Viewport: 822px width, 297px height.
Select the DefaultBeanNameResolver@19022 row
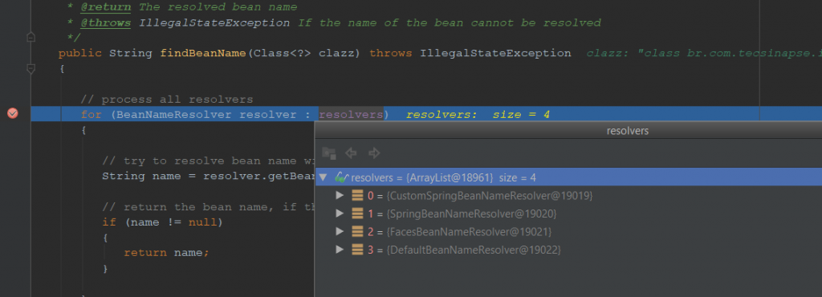click(569, 250)
